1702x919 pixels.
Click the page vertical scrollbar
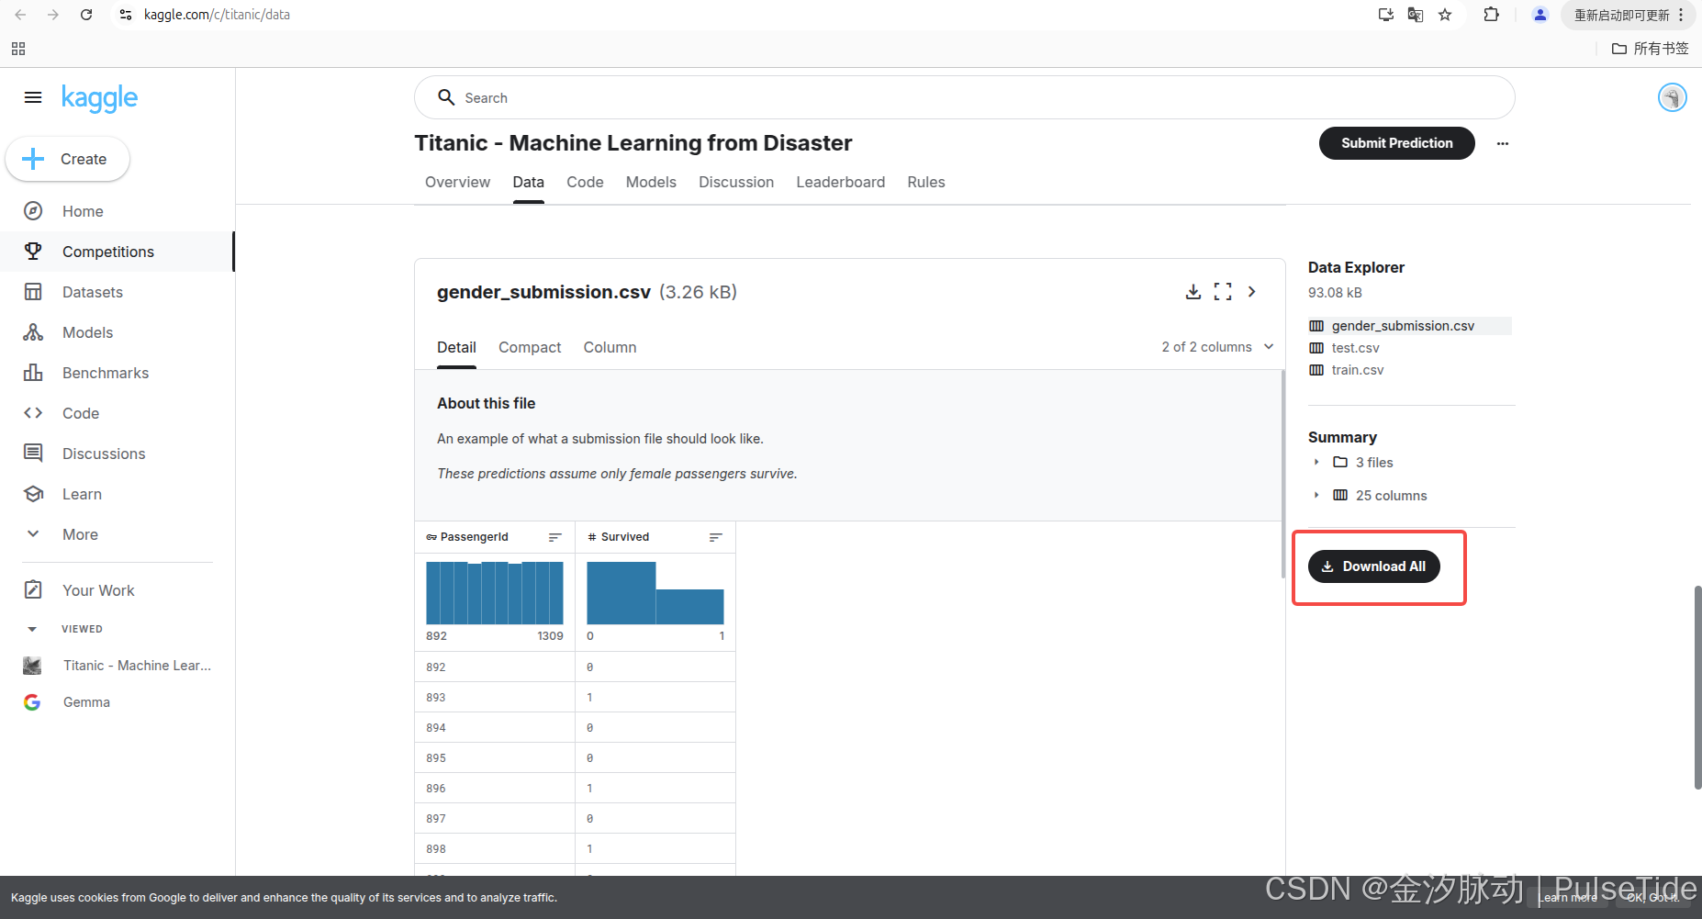click(1696, 687)
